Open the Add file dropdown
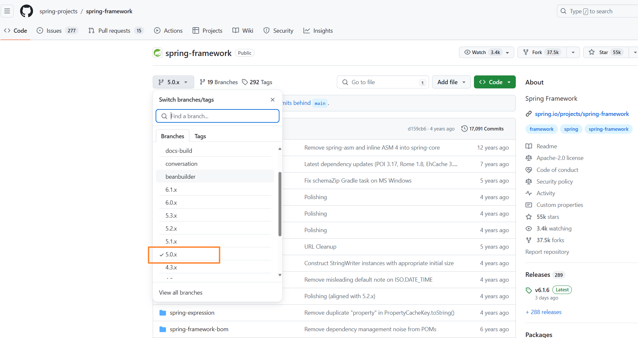This screenshot has width=638, height=338. tap(451, 82)
